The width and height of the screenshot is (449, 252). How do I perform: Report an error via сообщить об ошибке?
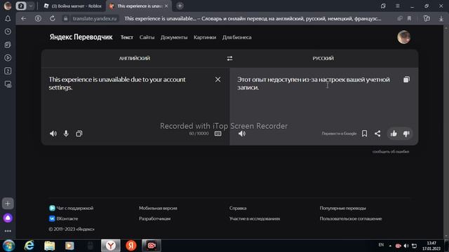391,152
